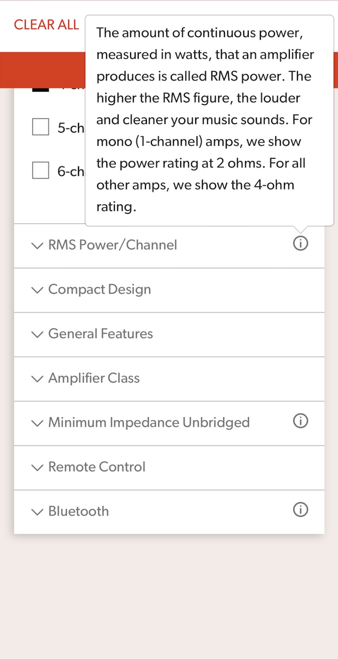Expand the Bluetooth filter section
The width and height of the screenshot is (338, 659).
coord(78,512)
